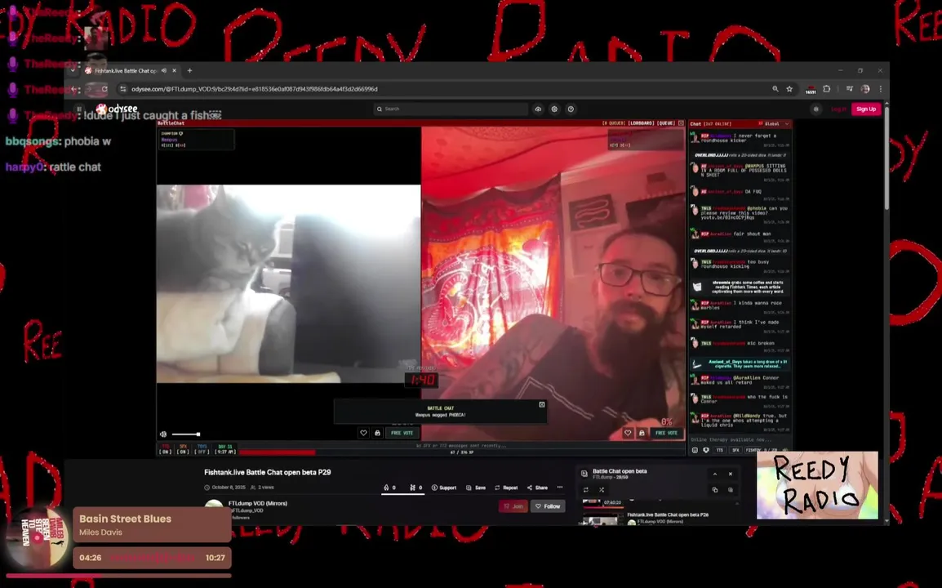Open the Odysee help icon
Screen dimensions: 942x588
point(571,109)
